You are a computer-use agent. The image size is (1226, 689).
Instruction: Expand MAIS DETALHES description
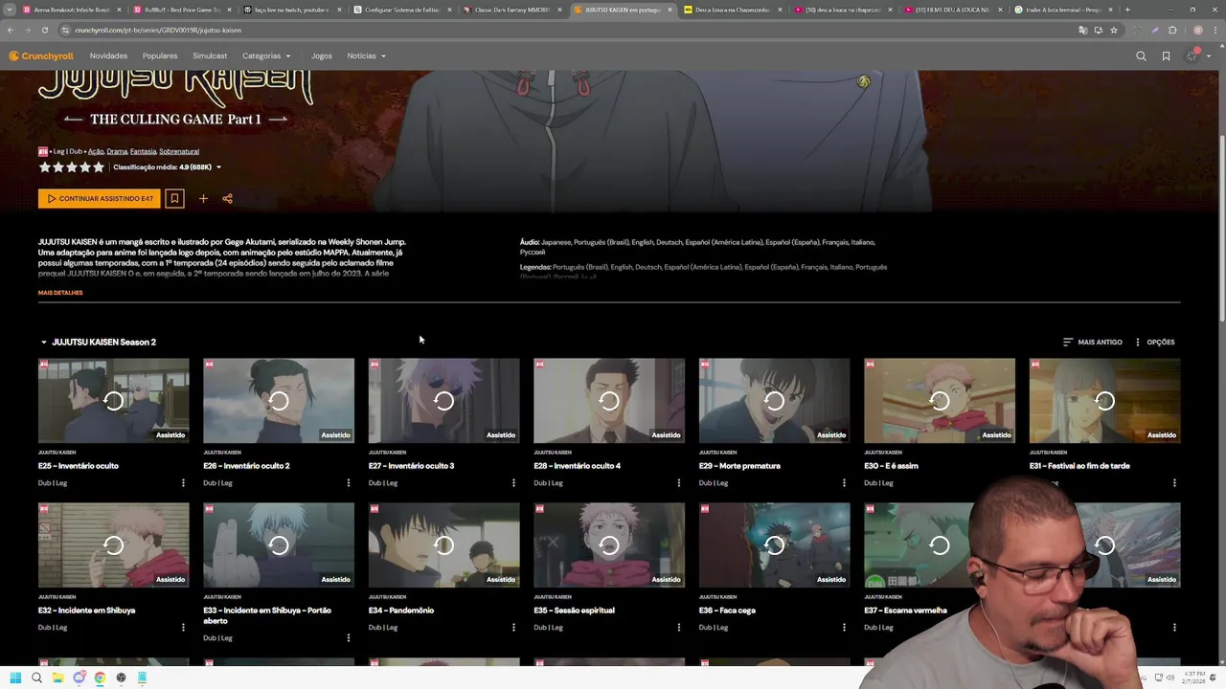click(x=60, y=293)
